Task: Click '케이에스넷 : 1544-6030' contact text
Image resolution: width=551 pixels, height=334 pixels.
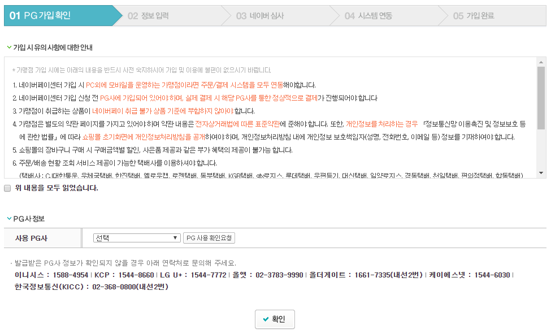Action: click(470, 275)
